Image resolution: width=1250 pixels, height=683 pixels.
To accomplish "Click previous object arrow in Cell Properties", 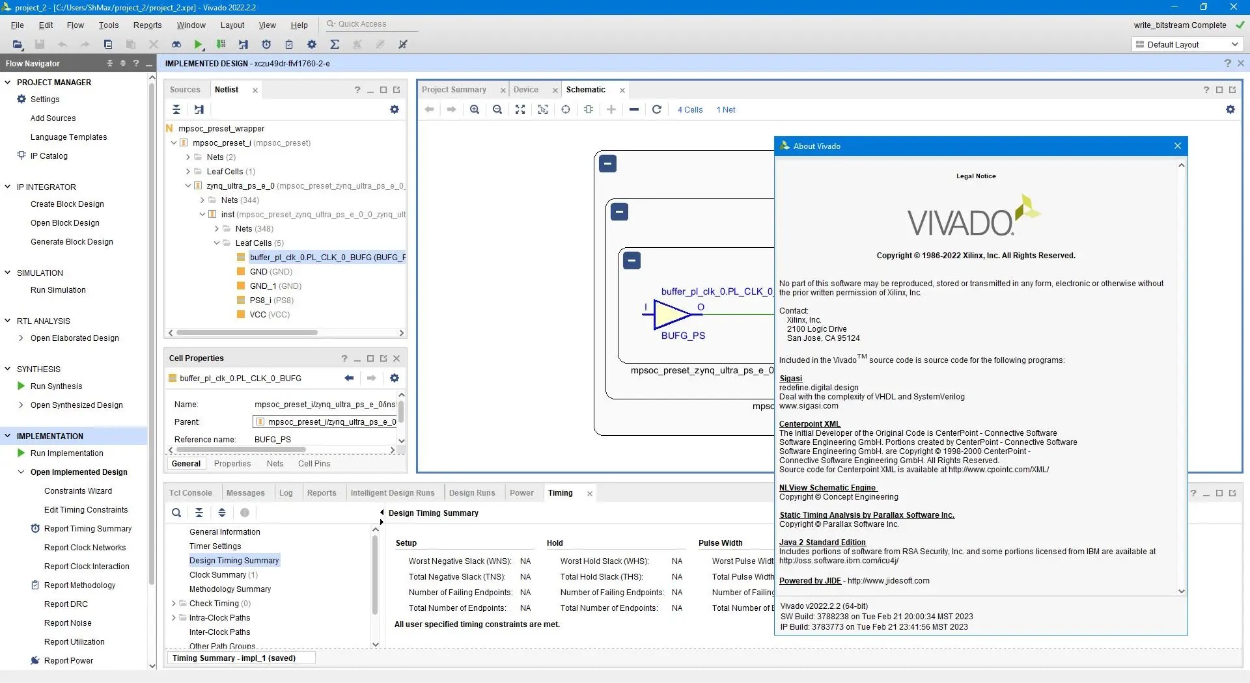I will [x=349, y=378].
